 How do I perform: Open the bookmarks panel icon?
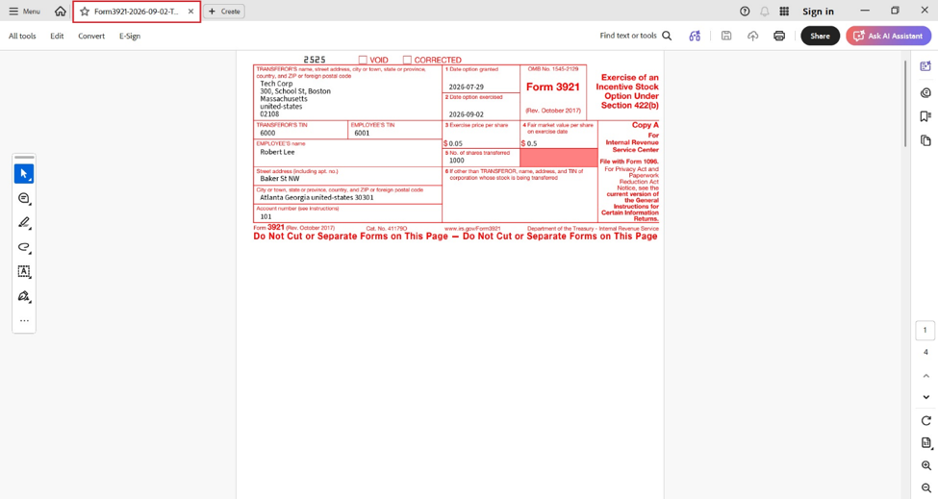(925, 116)
